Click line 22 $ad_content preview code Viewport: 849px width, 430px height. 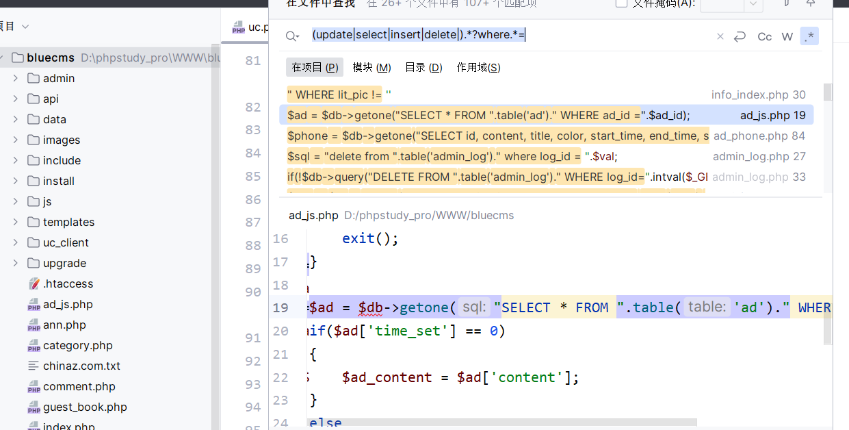[460, 377]
